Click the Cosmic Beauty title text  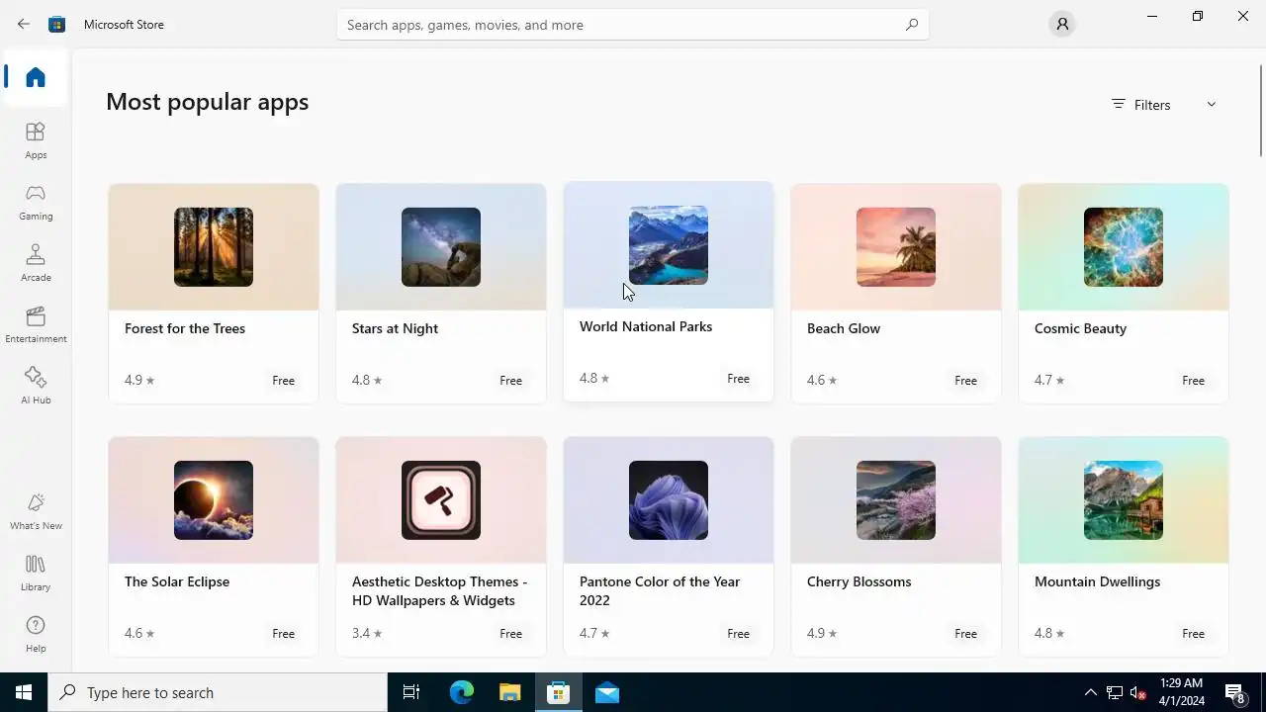1080,328
